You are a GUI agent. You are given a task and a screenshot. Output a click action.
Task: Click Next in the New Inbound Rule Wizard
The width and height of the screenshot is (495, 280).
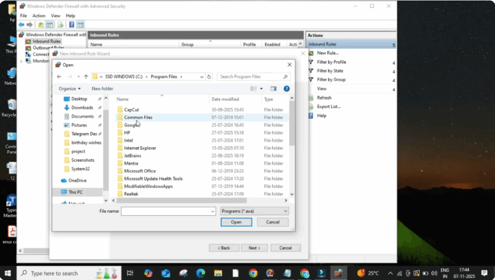pos(254,248)
